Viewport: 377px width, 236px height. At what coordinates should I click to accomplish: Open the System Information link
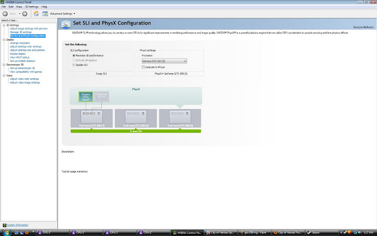click(17, 225)
